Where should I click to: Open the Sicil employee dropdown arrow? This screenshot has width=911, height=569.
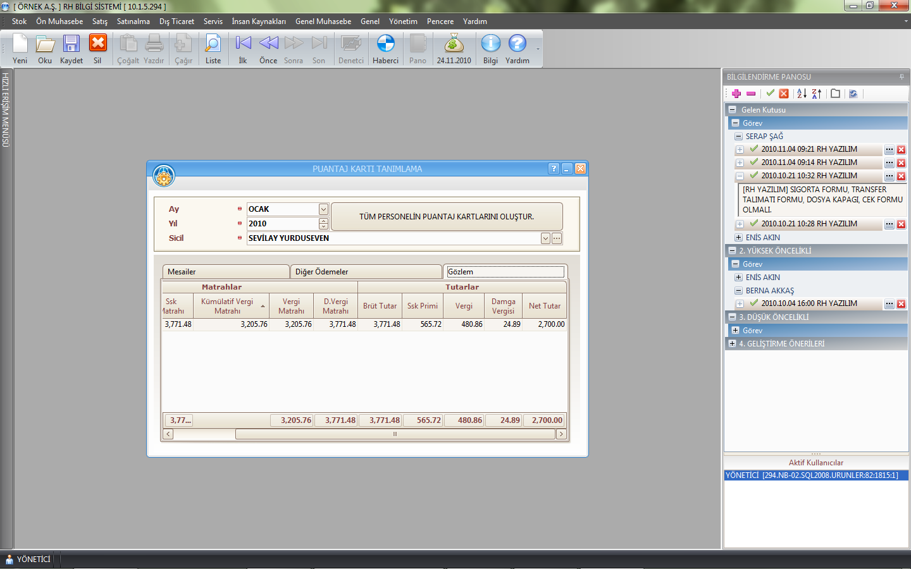point(545,238)
